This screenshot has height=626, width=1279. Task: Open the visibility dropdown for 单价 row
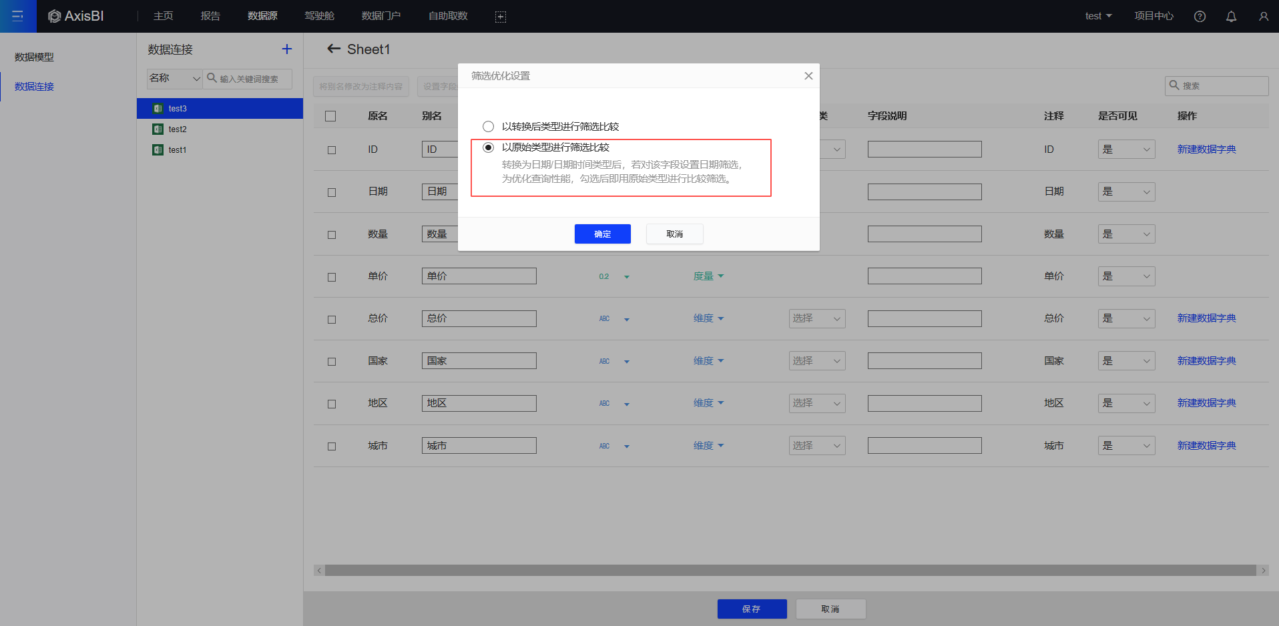1126,276
